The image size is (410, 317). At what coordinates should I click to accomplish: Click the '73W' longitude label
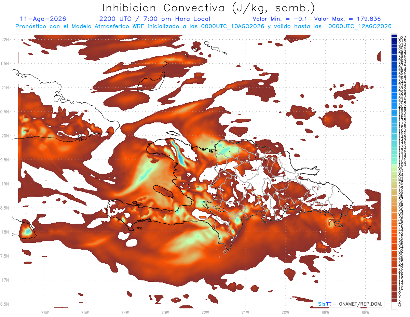coord(165,312)
